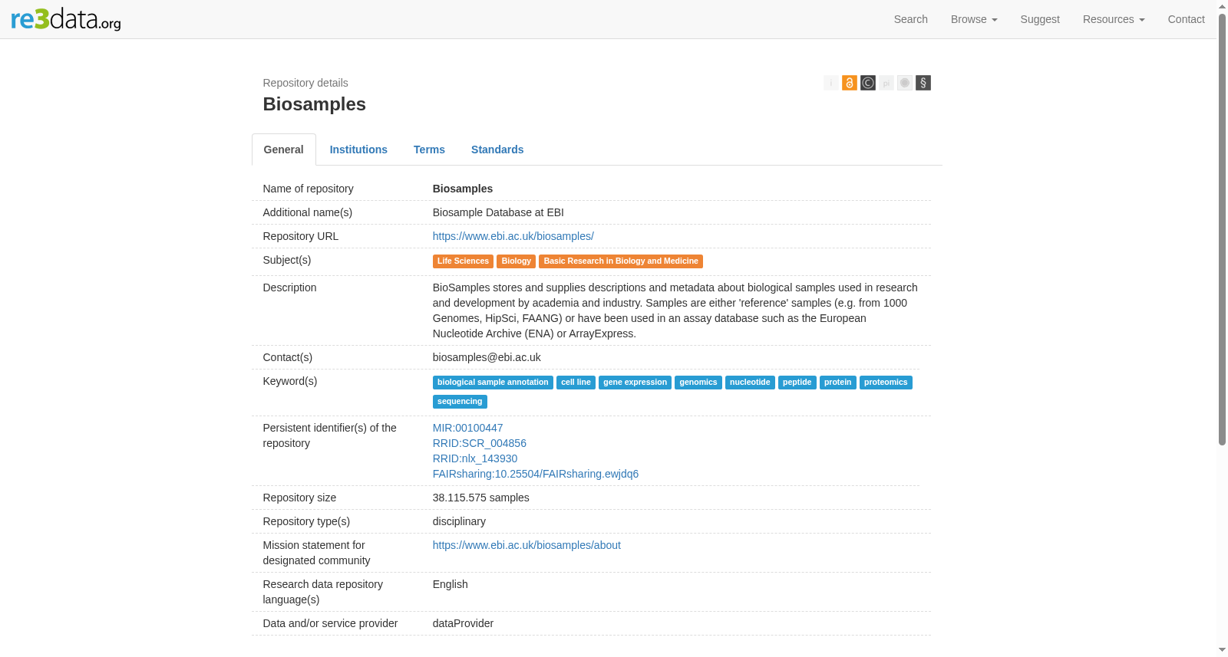The image size is (1228, 657).
Task: Click the scrollbar down arrow
Action: point(1222,651)
